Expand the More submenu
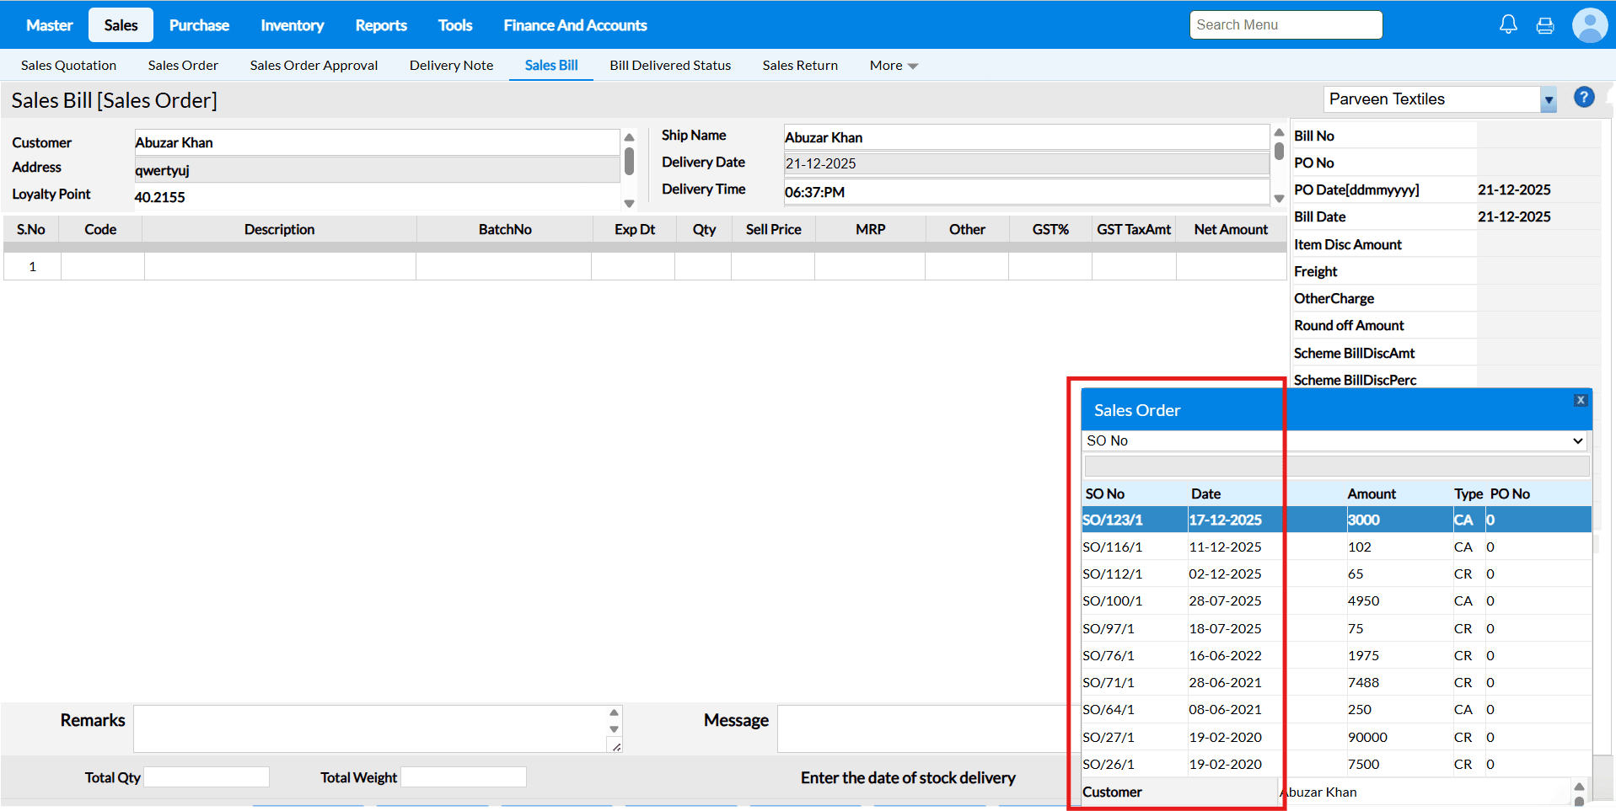The height and width of the screenshot is (811, 1616). pos(894,66)
